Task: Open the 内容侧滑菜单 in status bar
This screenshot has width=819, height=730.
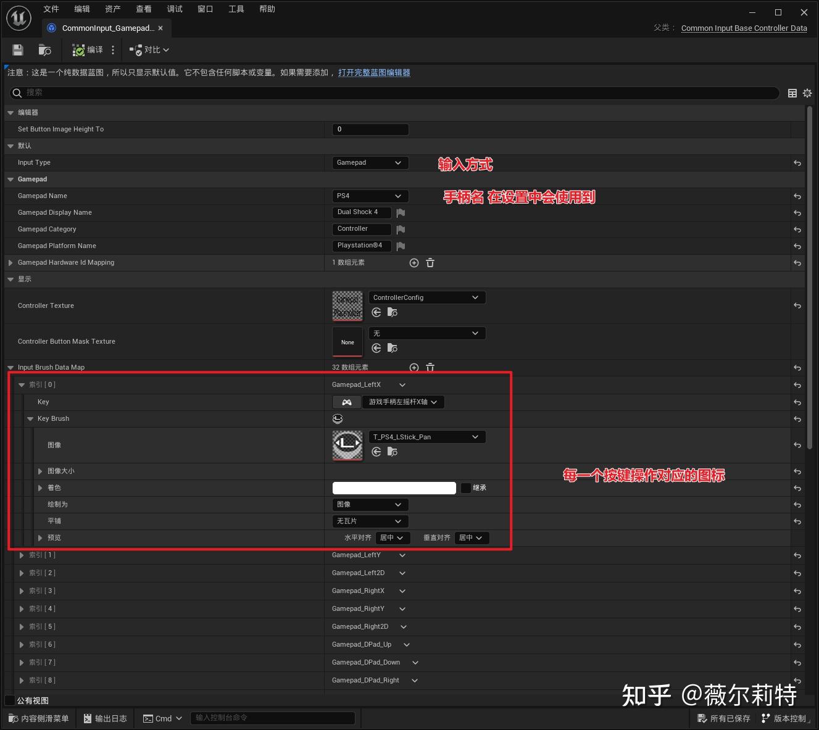Action: pos(38,718)
